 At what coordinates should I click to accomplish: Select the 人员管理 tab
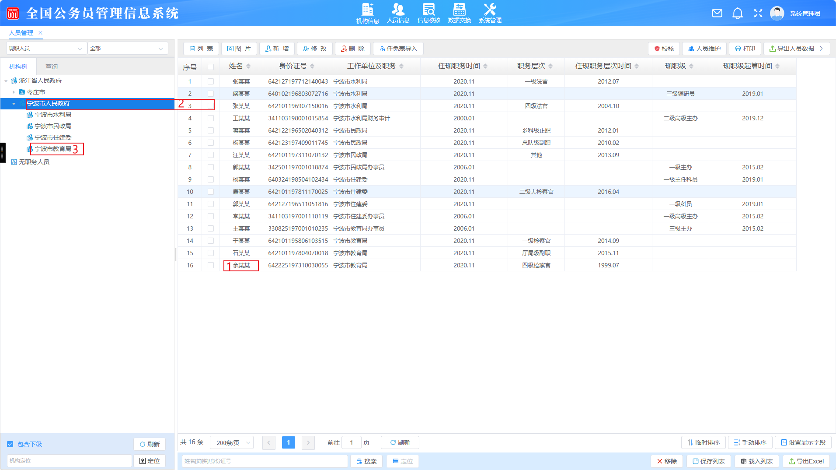pyautogui.click(x=21, y=33)
